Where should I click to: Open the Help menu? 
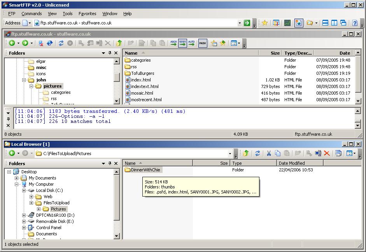128,14
